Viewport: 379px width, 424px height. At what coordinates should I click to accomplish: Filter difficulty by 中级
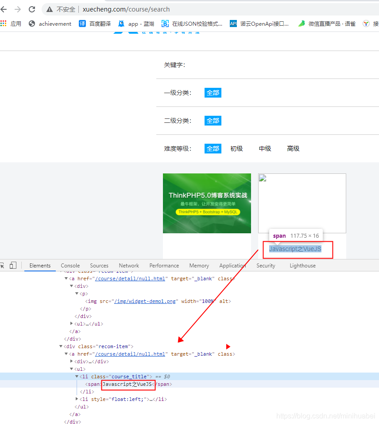(265, 149)
